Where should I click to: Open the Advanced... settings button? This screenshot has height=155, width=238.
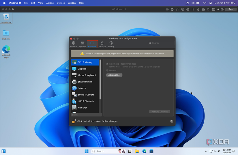pos(114,75)
